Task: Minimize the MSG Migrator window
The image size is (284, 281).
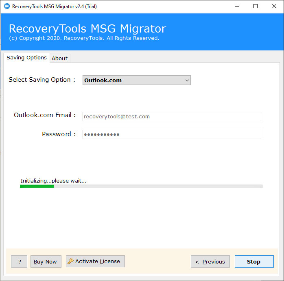Action: (x=237, y=7)
